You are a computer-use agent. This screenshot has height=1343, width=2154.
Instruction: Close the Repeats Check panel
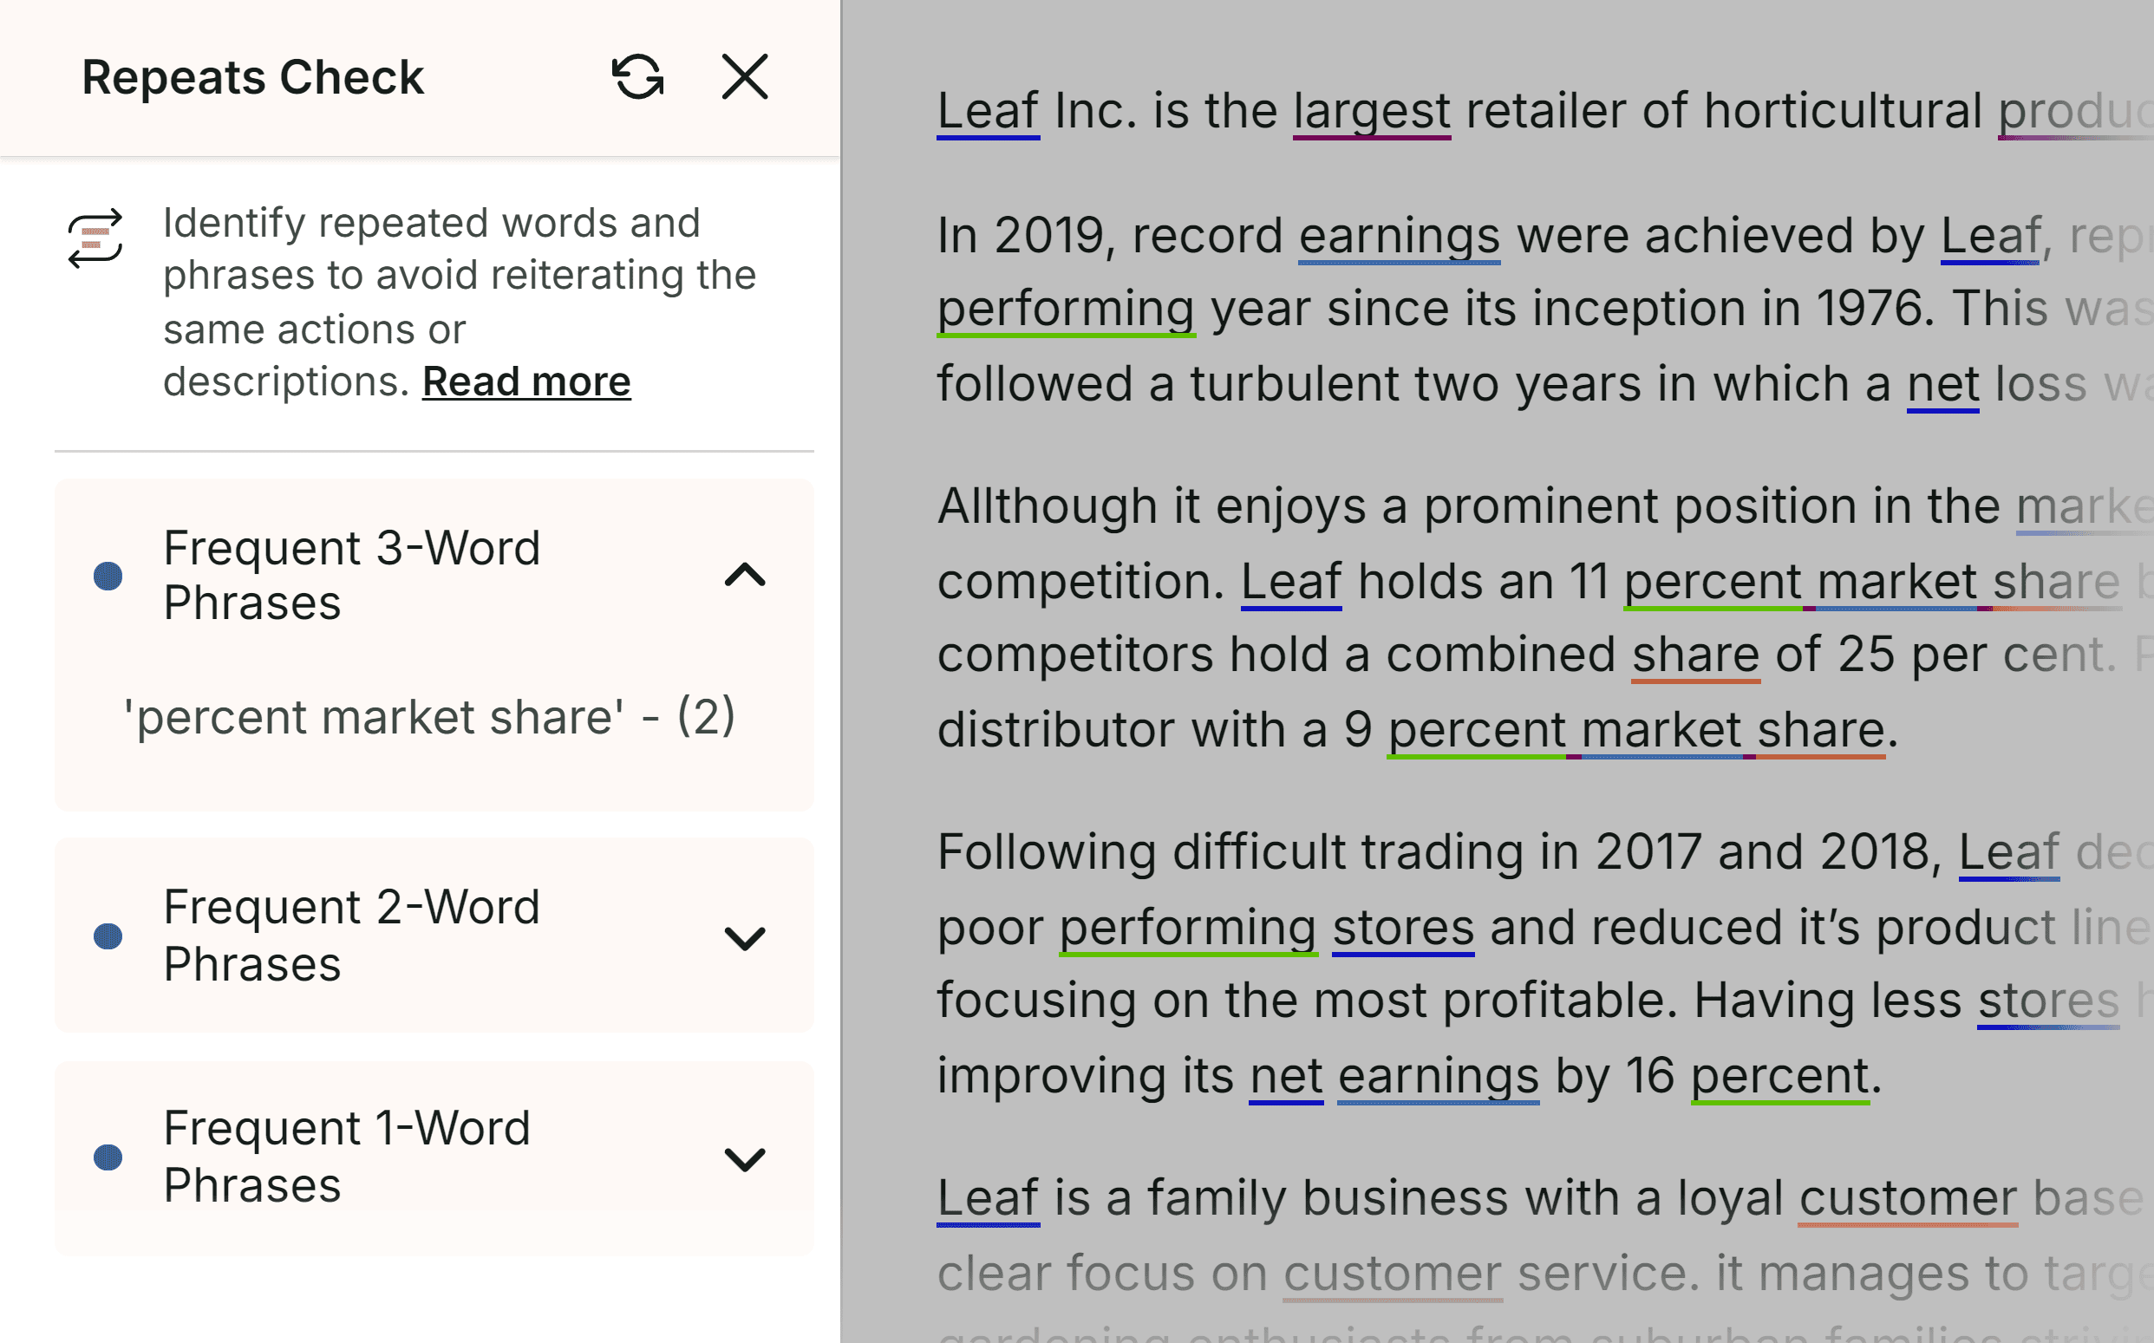click(744, 77)
